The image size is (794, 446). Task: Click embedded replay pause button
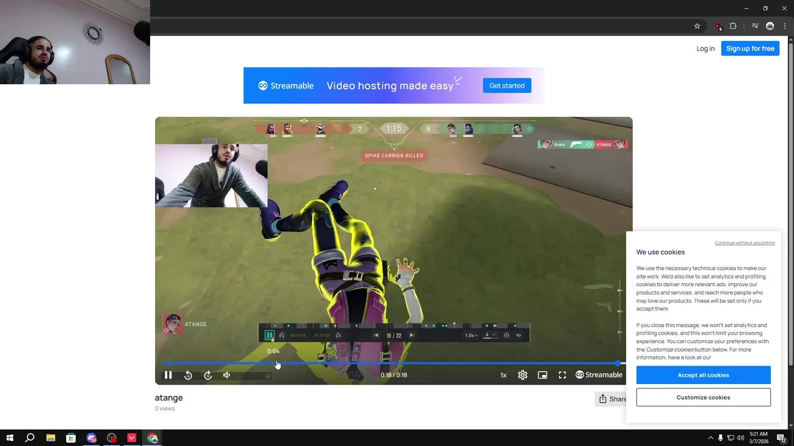click(269, 335)
